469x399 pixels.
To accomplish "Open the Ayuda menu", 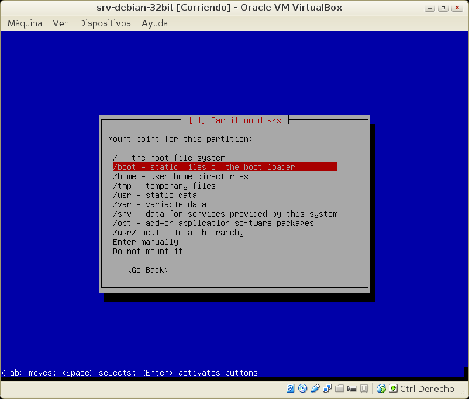I will (154, 23).
